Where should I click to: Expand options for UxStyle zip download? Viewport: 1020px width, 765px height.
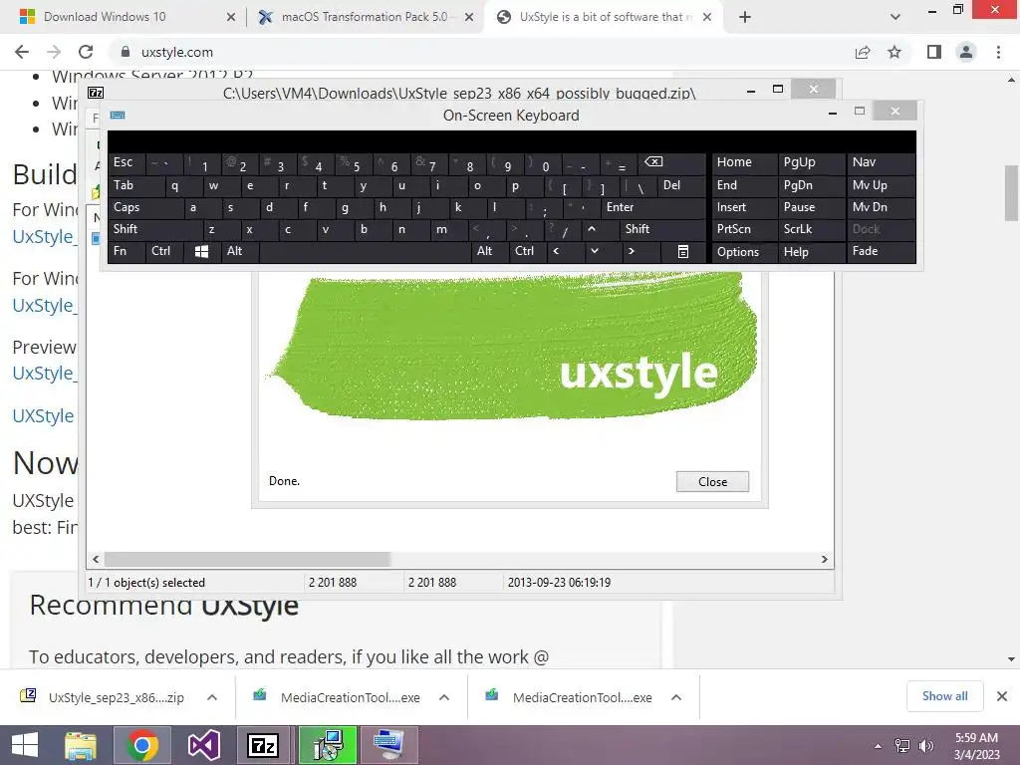coord(212,697)
